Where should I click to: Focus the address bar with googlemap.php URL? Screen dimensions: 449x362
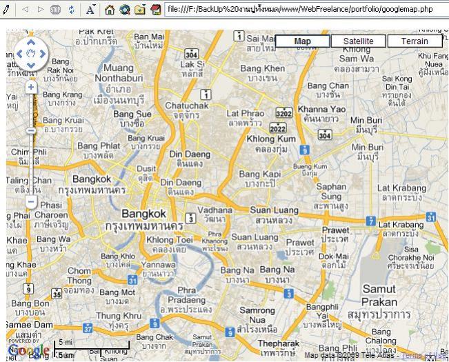coord(306,9)
